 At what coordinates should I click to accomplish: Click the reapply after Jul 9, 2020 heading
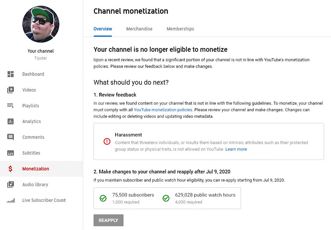coord(162,172)
